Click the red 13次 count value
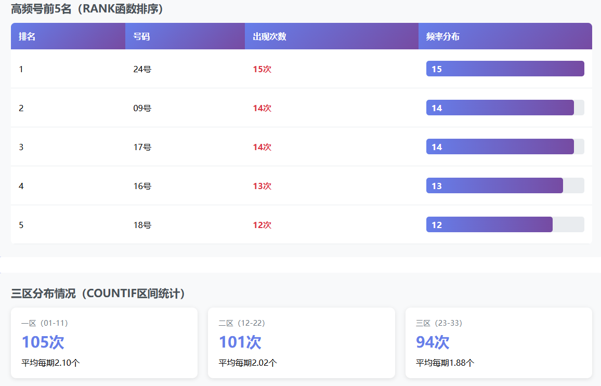 pyautogui.click(x=262, y=186)
